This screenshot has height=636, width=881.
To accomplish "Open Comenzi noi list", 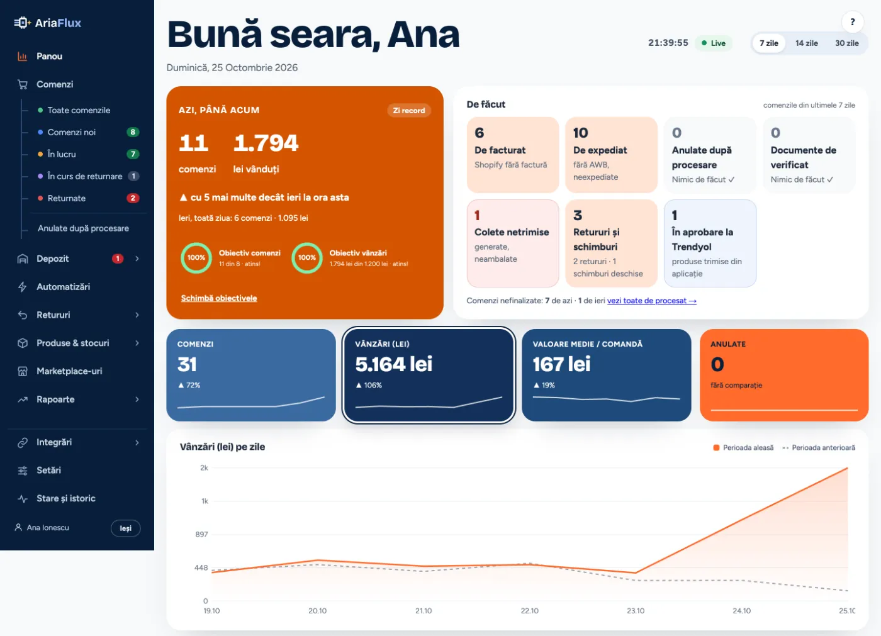I will [88, 132].
